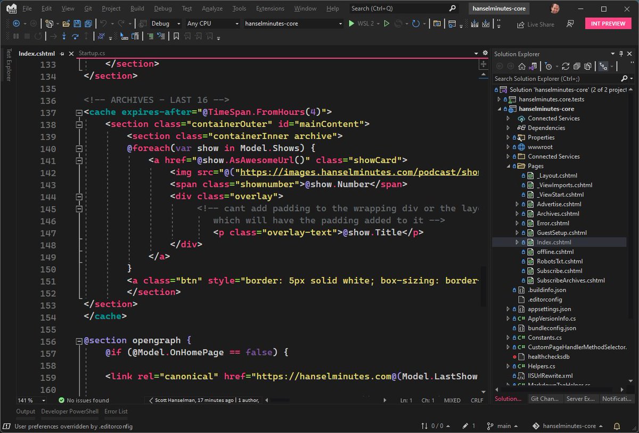Open editor settings gear above scrollbar
This screenshot has width=639, height=433.
click(x=485, y=53)
